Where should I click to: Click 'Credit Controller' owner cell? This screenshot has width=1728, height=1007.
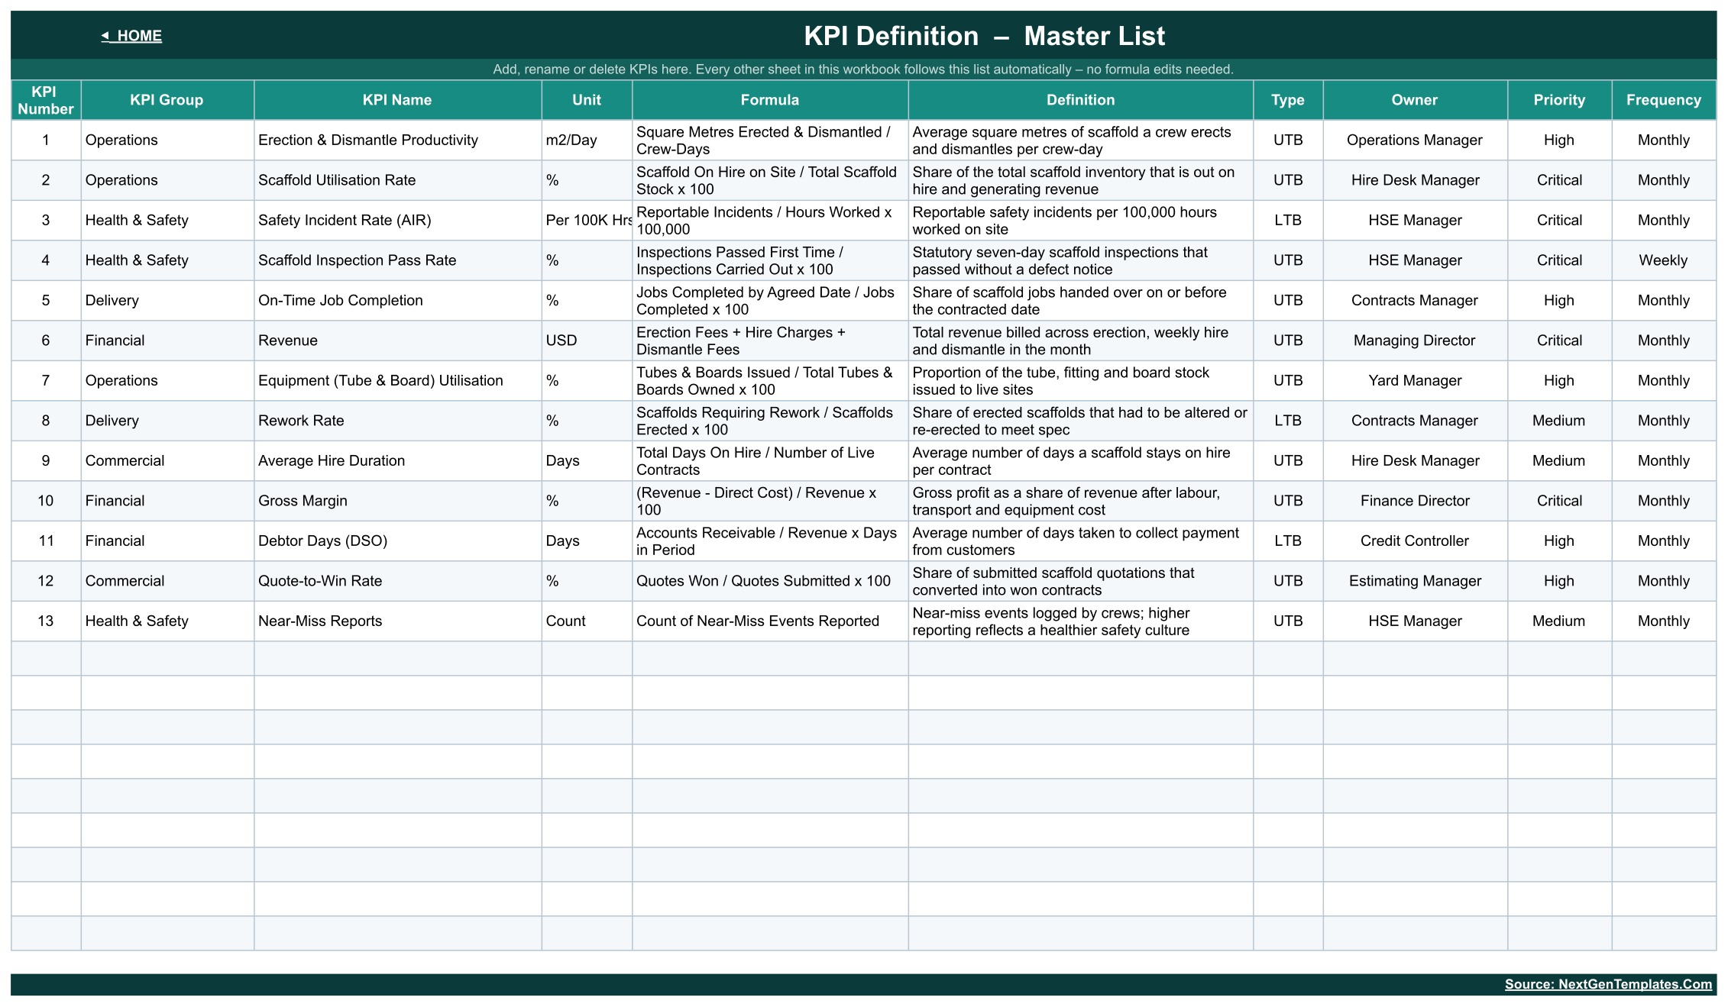[x=1415, y=541]
